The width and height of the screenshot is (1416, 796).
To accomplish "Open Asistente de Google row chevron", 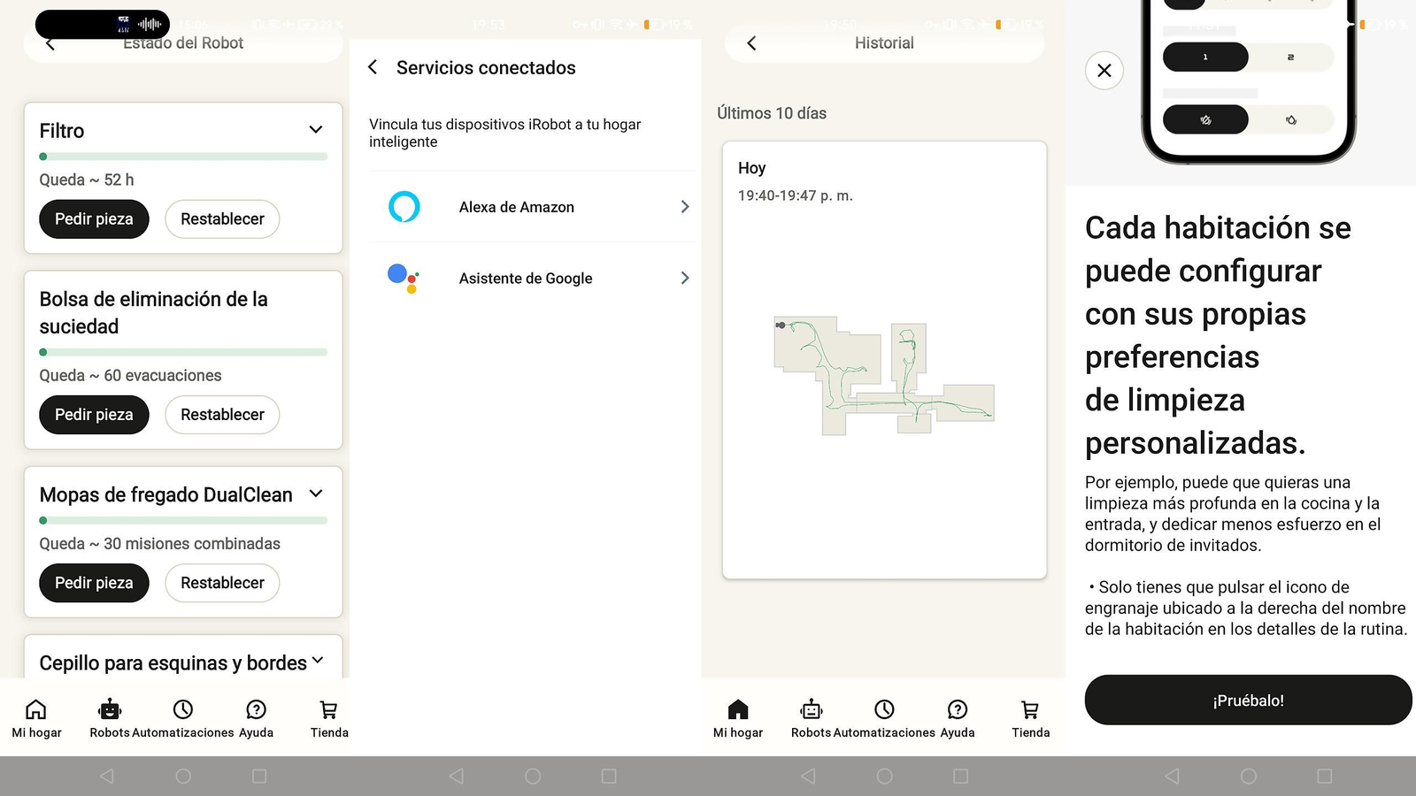I will click(x=684, y=278).
